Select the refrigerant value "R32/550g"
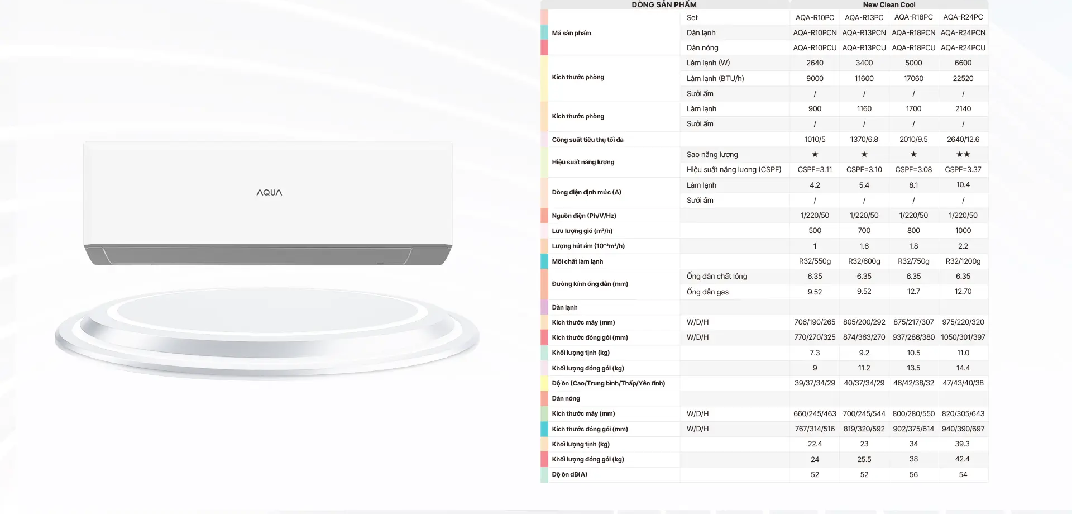The height and width of the screenshot is (514, 1072). click(815, 261)
